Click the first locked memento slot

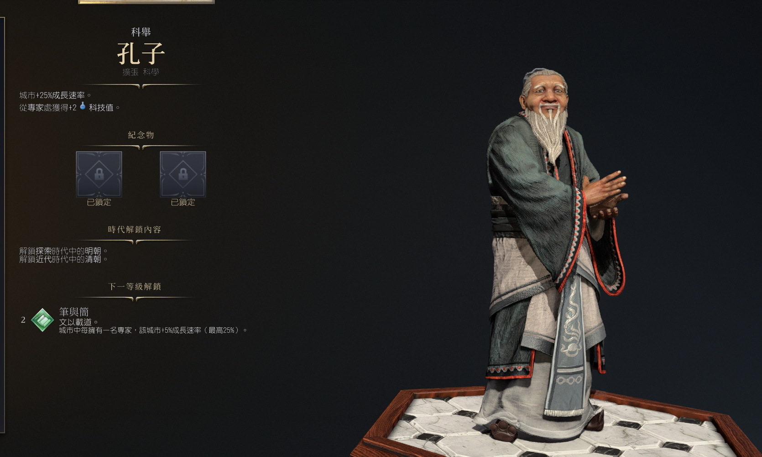pos(99,174)
